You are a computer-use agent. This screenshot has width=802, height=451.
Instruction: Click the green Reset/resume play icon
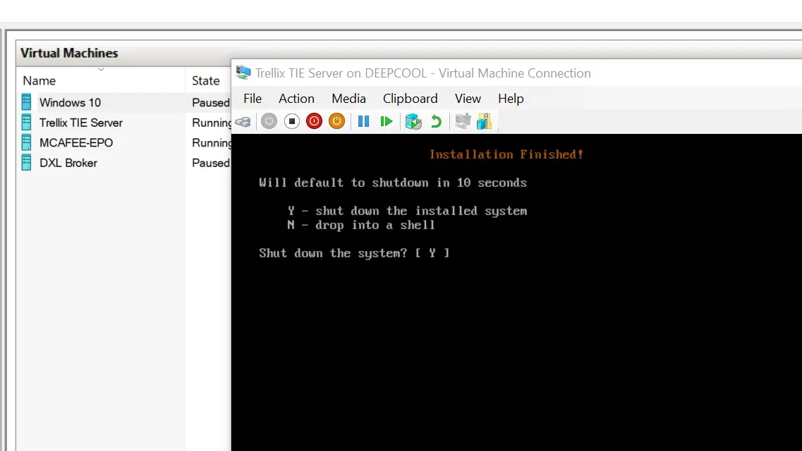coord(386,121)
